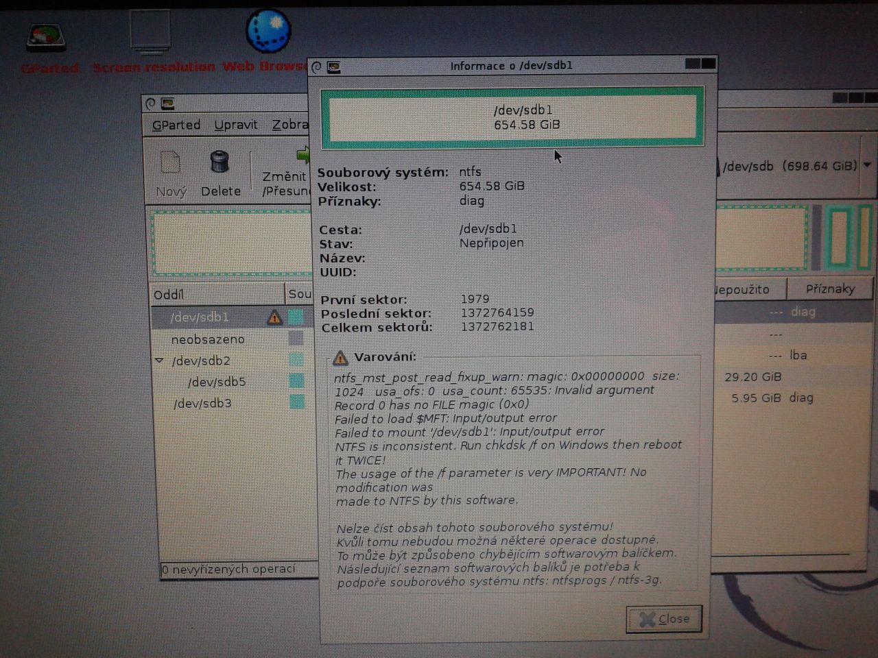The height and width of the screenshot is (658, 878).
Task: Click the warning icon on /dev/sdb1 row
Action: (x=274, y=317)
